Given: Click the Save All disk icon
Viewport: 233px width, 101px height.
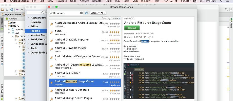Looking at the screenshot, I should point(7,10).
